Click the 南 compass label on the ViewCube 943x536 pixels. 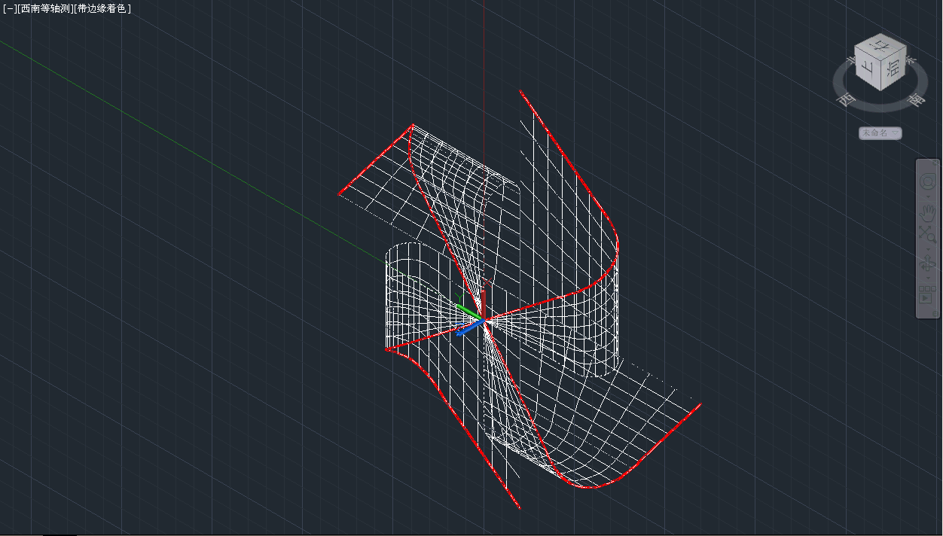pyautogui.click(x=917, y=100)
